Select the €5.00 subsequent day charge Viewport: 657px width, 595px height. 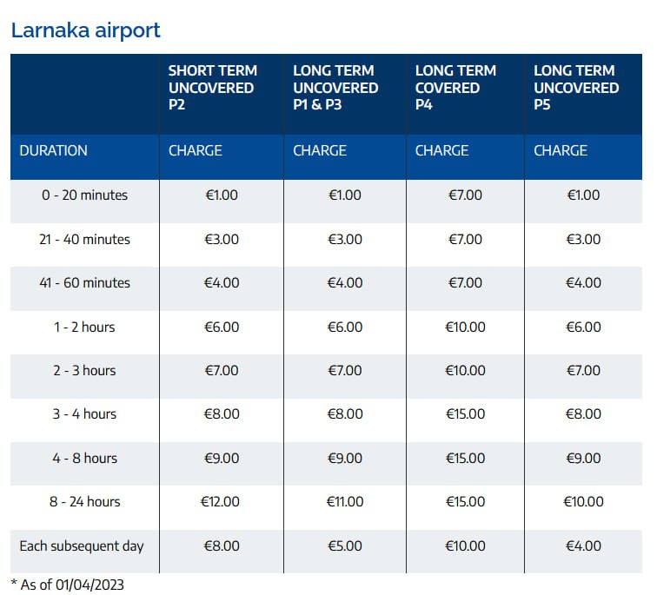344,546
